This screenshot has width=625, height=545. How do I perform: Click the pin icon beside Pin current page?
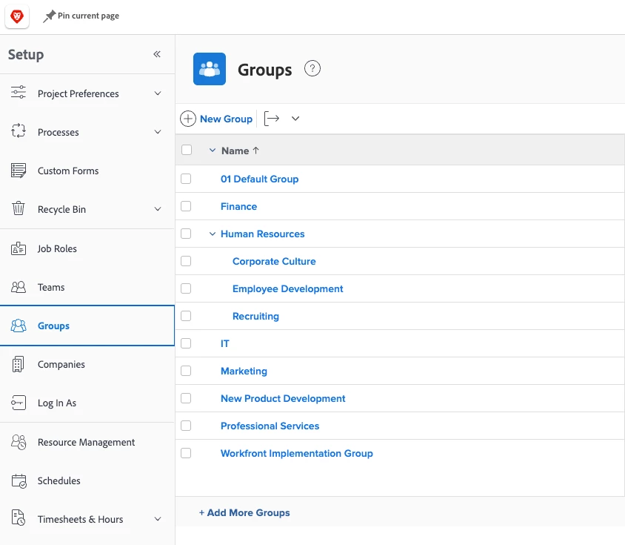tap(49, 16)
